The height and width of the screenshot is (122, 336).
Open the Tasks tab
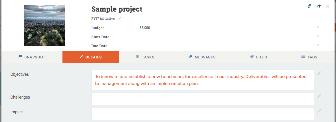click(145, 57)
